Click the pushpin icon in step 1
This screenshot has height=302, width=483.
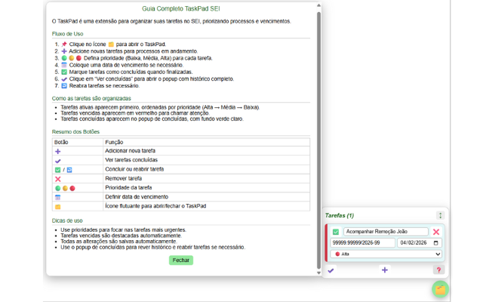[64, 44]
